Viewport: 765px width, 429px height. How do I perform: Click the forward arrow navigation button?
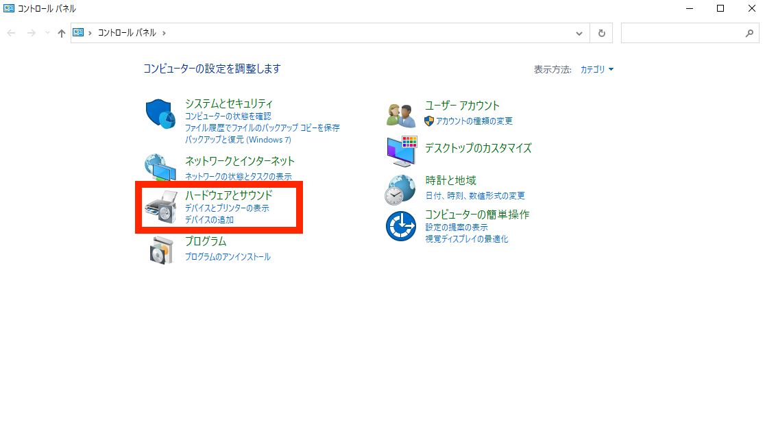click(x=32, y=33)
